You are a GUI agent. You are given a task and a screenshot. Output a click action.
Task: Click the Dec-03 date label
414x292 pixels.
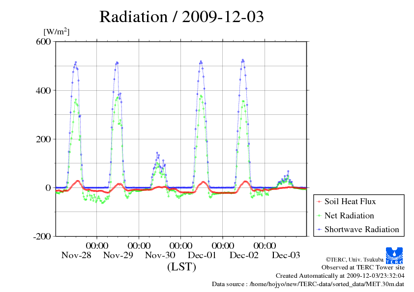coord(286,255)
